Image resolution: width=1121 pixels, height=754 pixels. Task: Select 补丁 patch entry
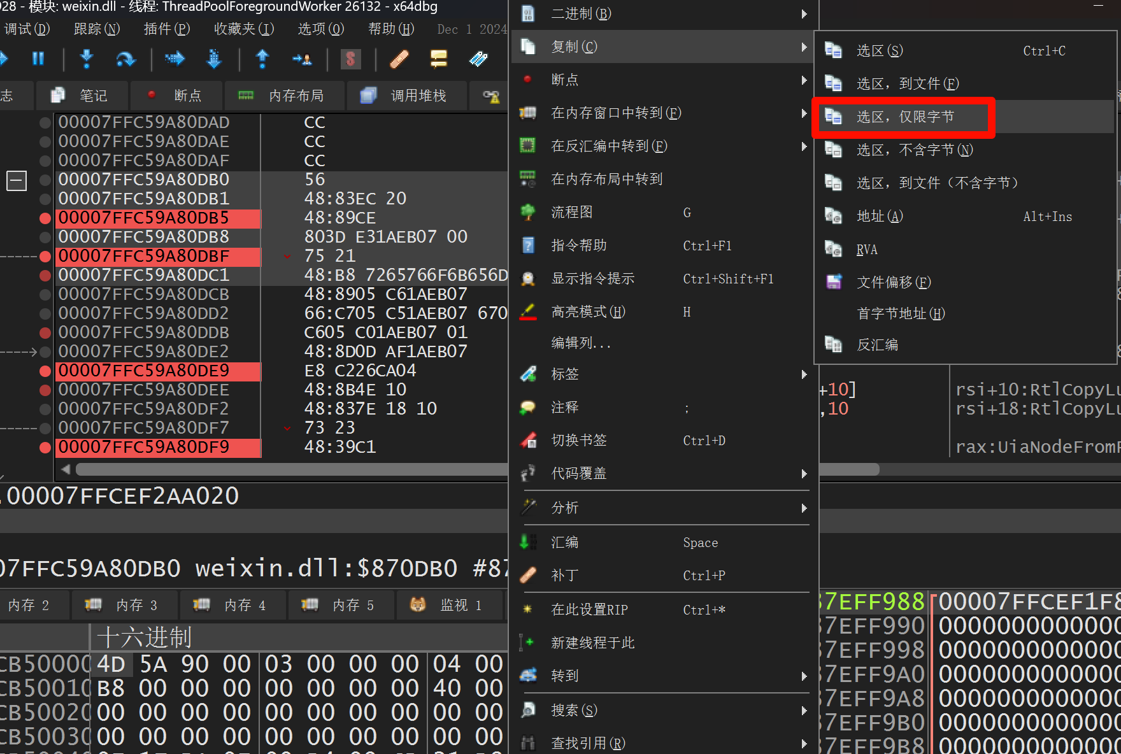(x=664, y=575)
